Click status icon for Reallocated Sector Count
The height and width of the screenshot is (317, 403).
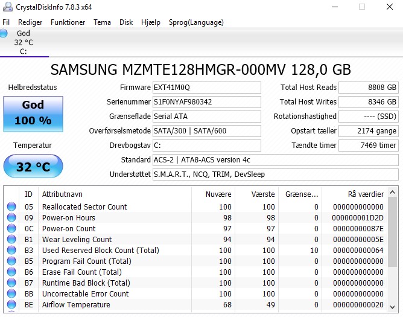pos(11,207)
